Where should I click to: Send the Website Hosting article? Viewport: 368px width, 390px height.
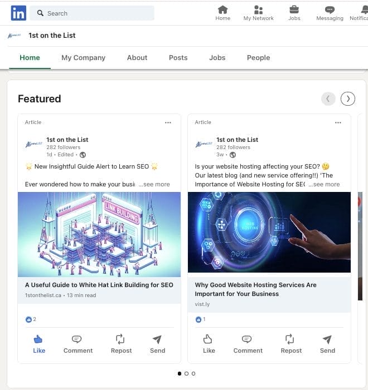pyautogui.click(x=327, y=344)
